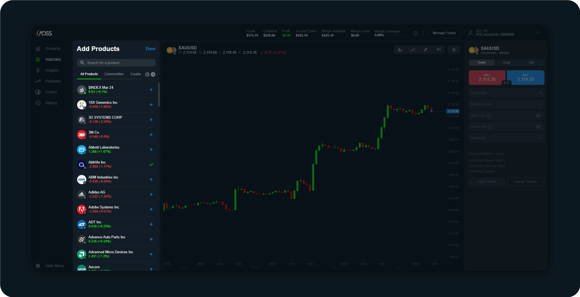Click the Manage Funds button
This screenshot has width=580, height=297.
[444, 33]
